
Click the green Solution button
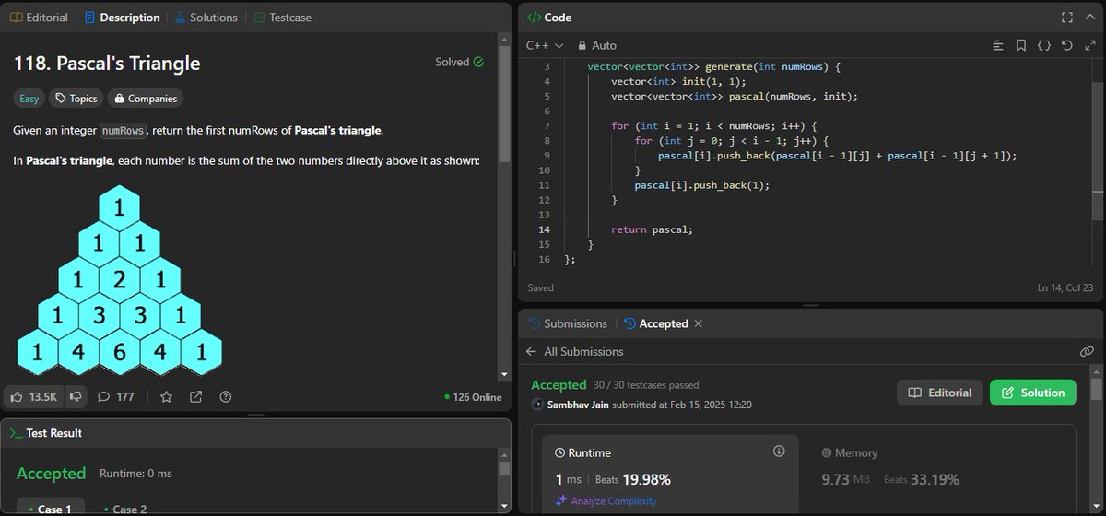coord(1033,393)
